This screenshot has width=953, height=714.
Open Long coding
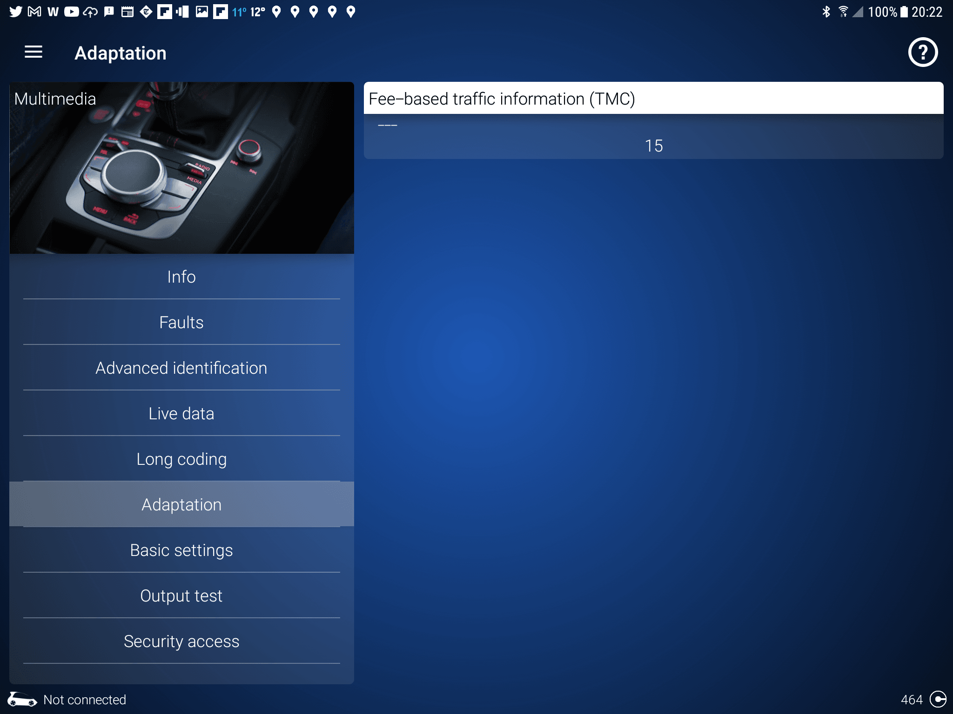[x=181, y=459]
